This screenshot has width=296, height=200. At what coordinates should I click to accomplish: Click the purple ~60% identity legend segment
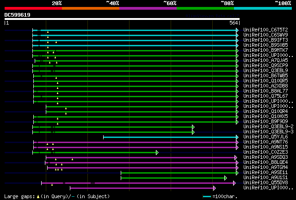[148, 8]
